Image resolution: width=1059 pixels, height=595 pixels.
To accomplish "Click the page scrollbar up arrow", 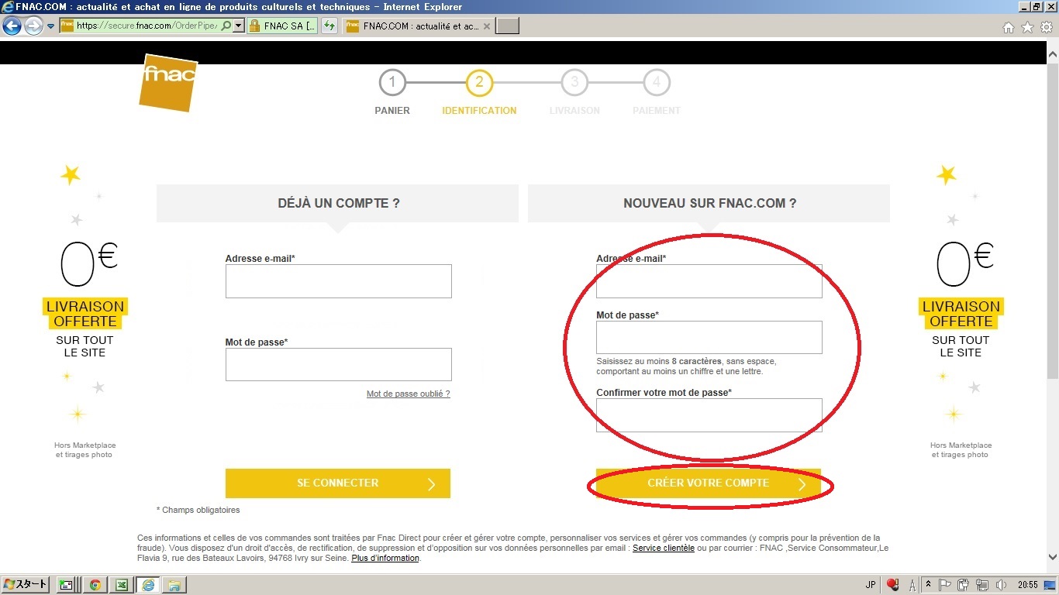I will (x=1052, y=56).
